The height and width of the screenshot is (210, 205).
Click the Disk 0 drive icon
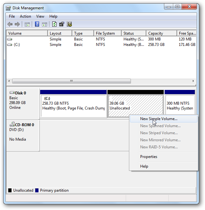click(x=12, y=92)
